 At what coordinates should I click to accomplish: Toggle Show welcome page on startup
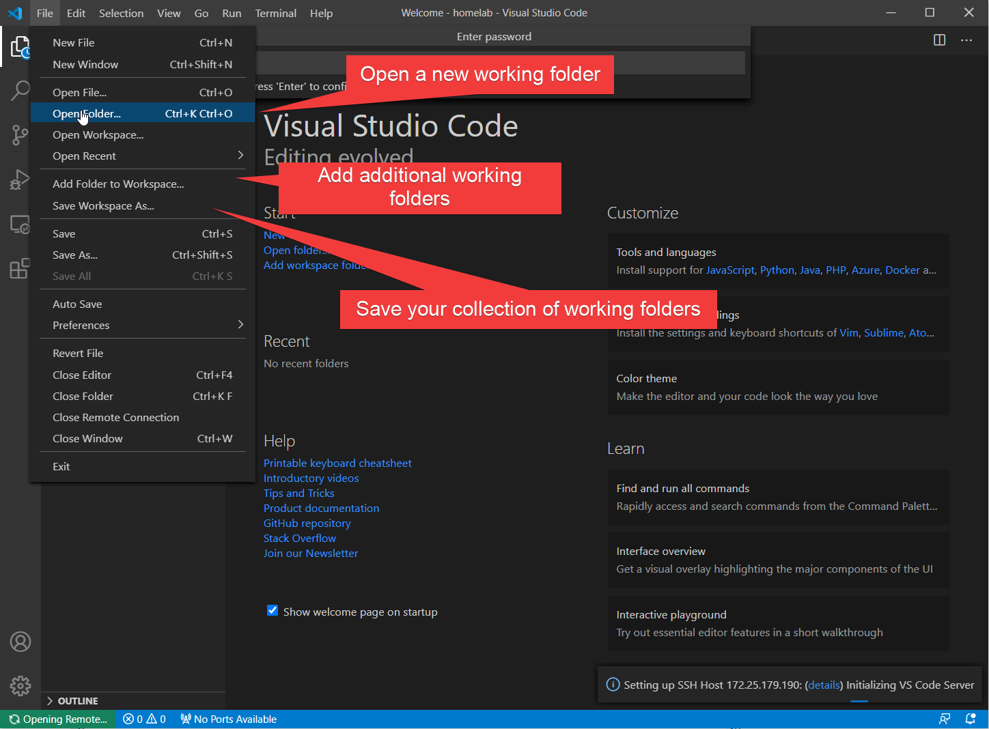point(273,611)
